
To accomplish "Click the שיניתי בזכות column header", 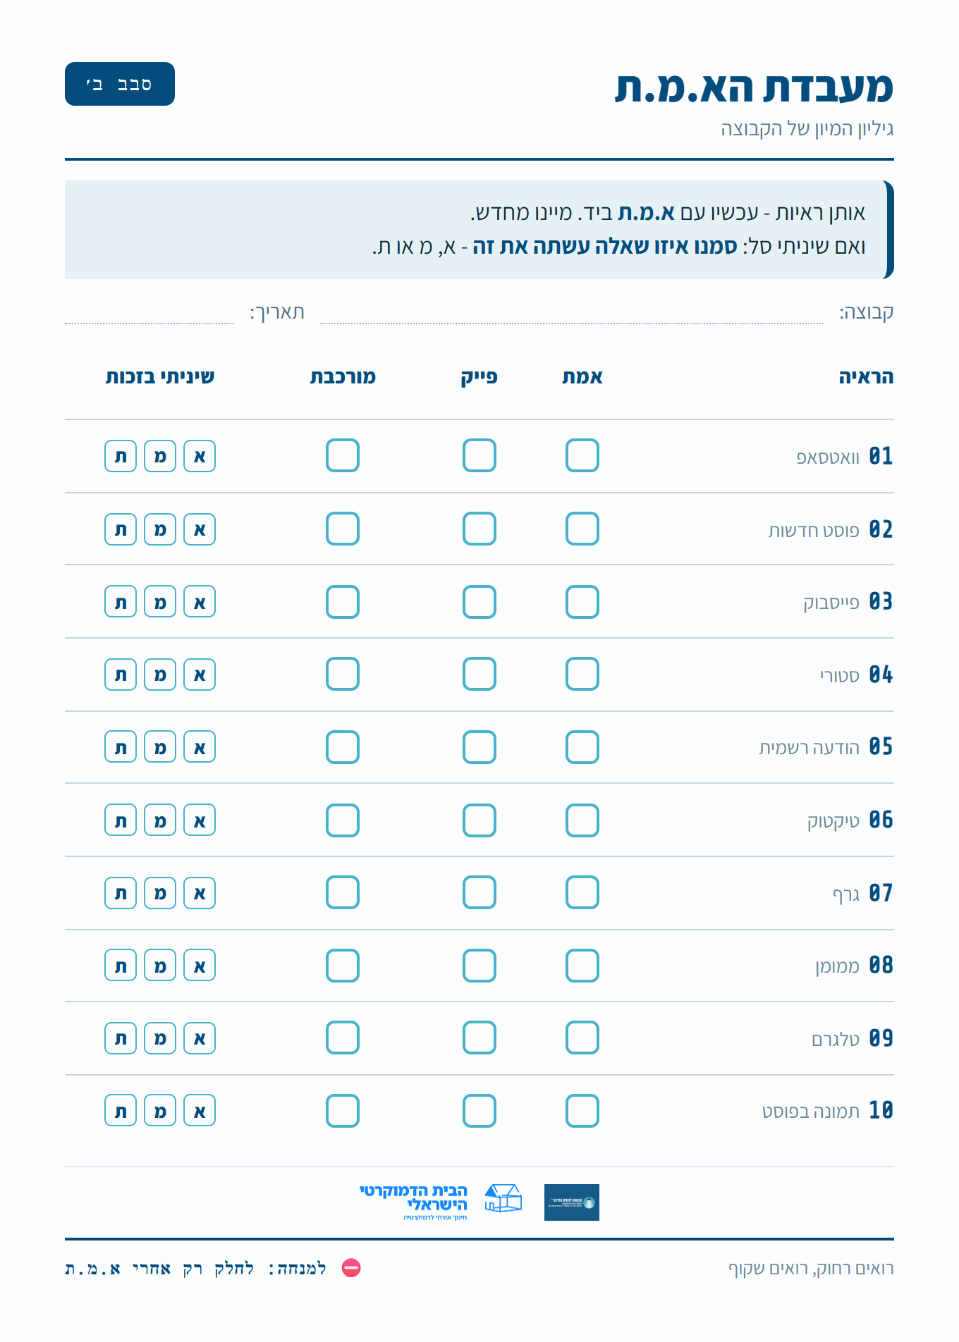I will click(160, 377).
